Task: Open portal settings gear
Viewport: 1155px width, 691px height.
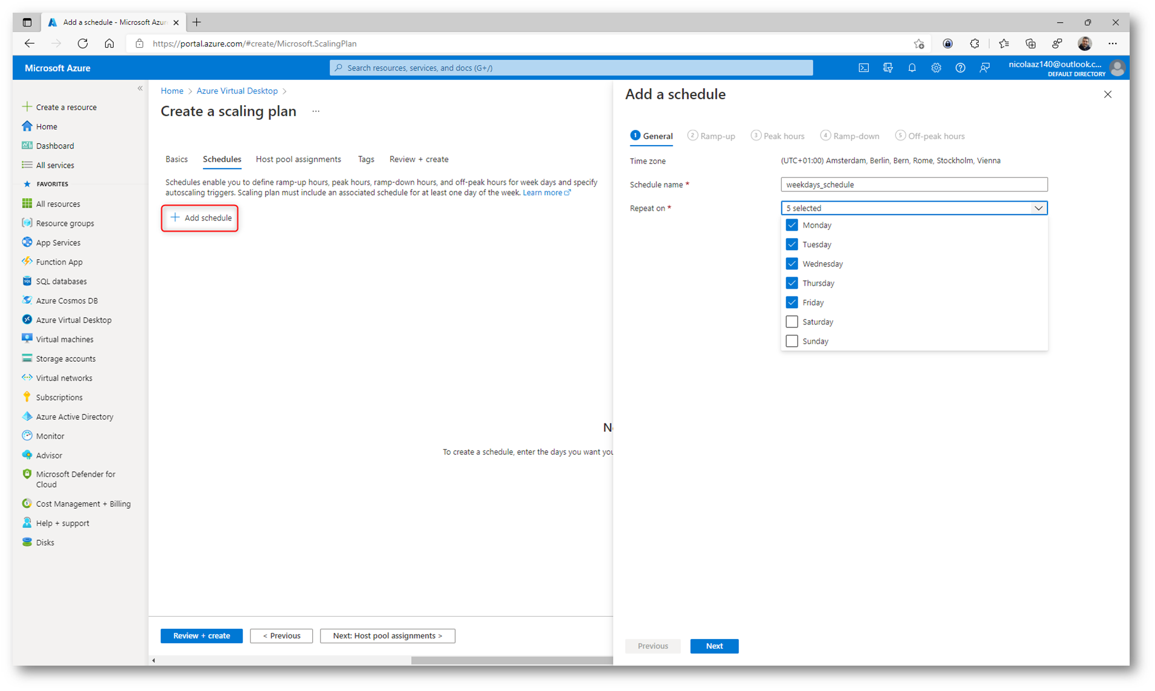Action: pos(936,68)
